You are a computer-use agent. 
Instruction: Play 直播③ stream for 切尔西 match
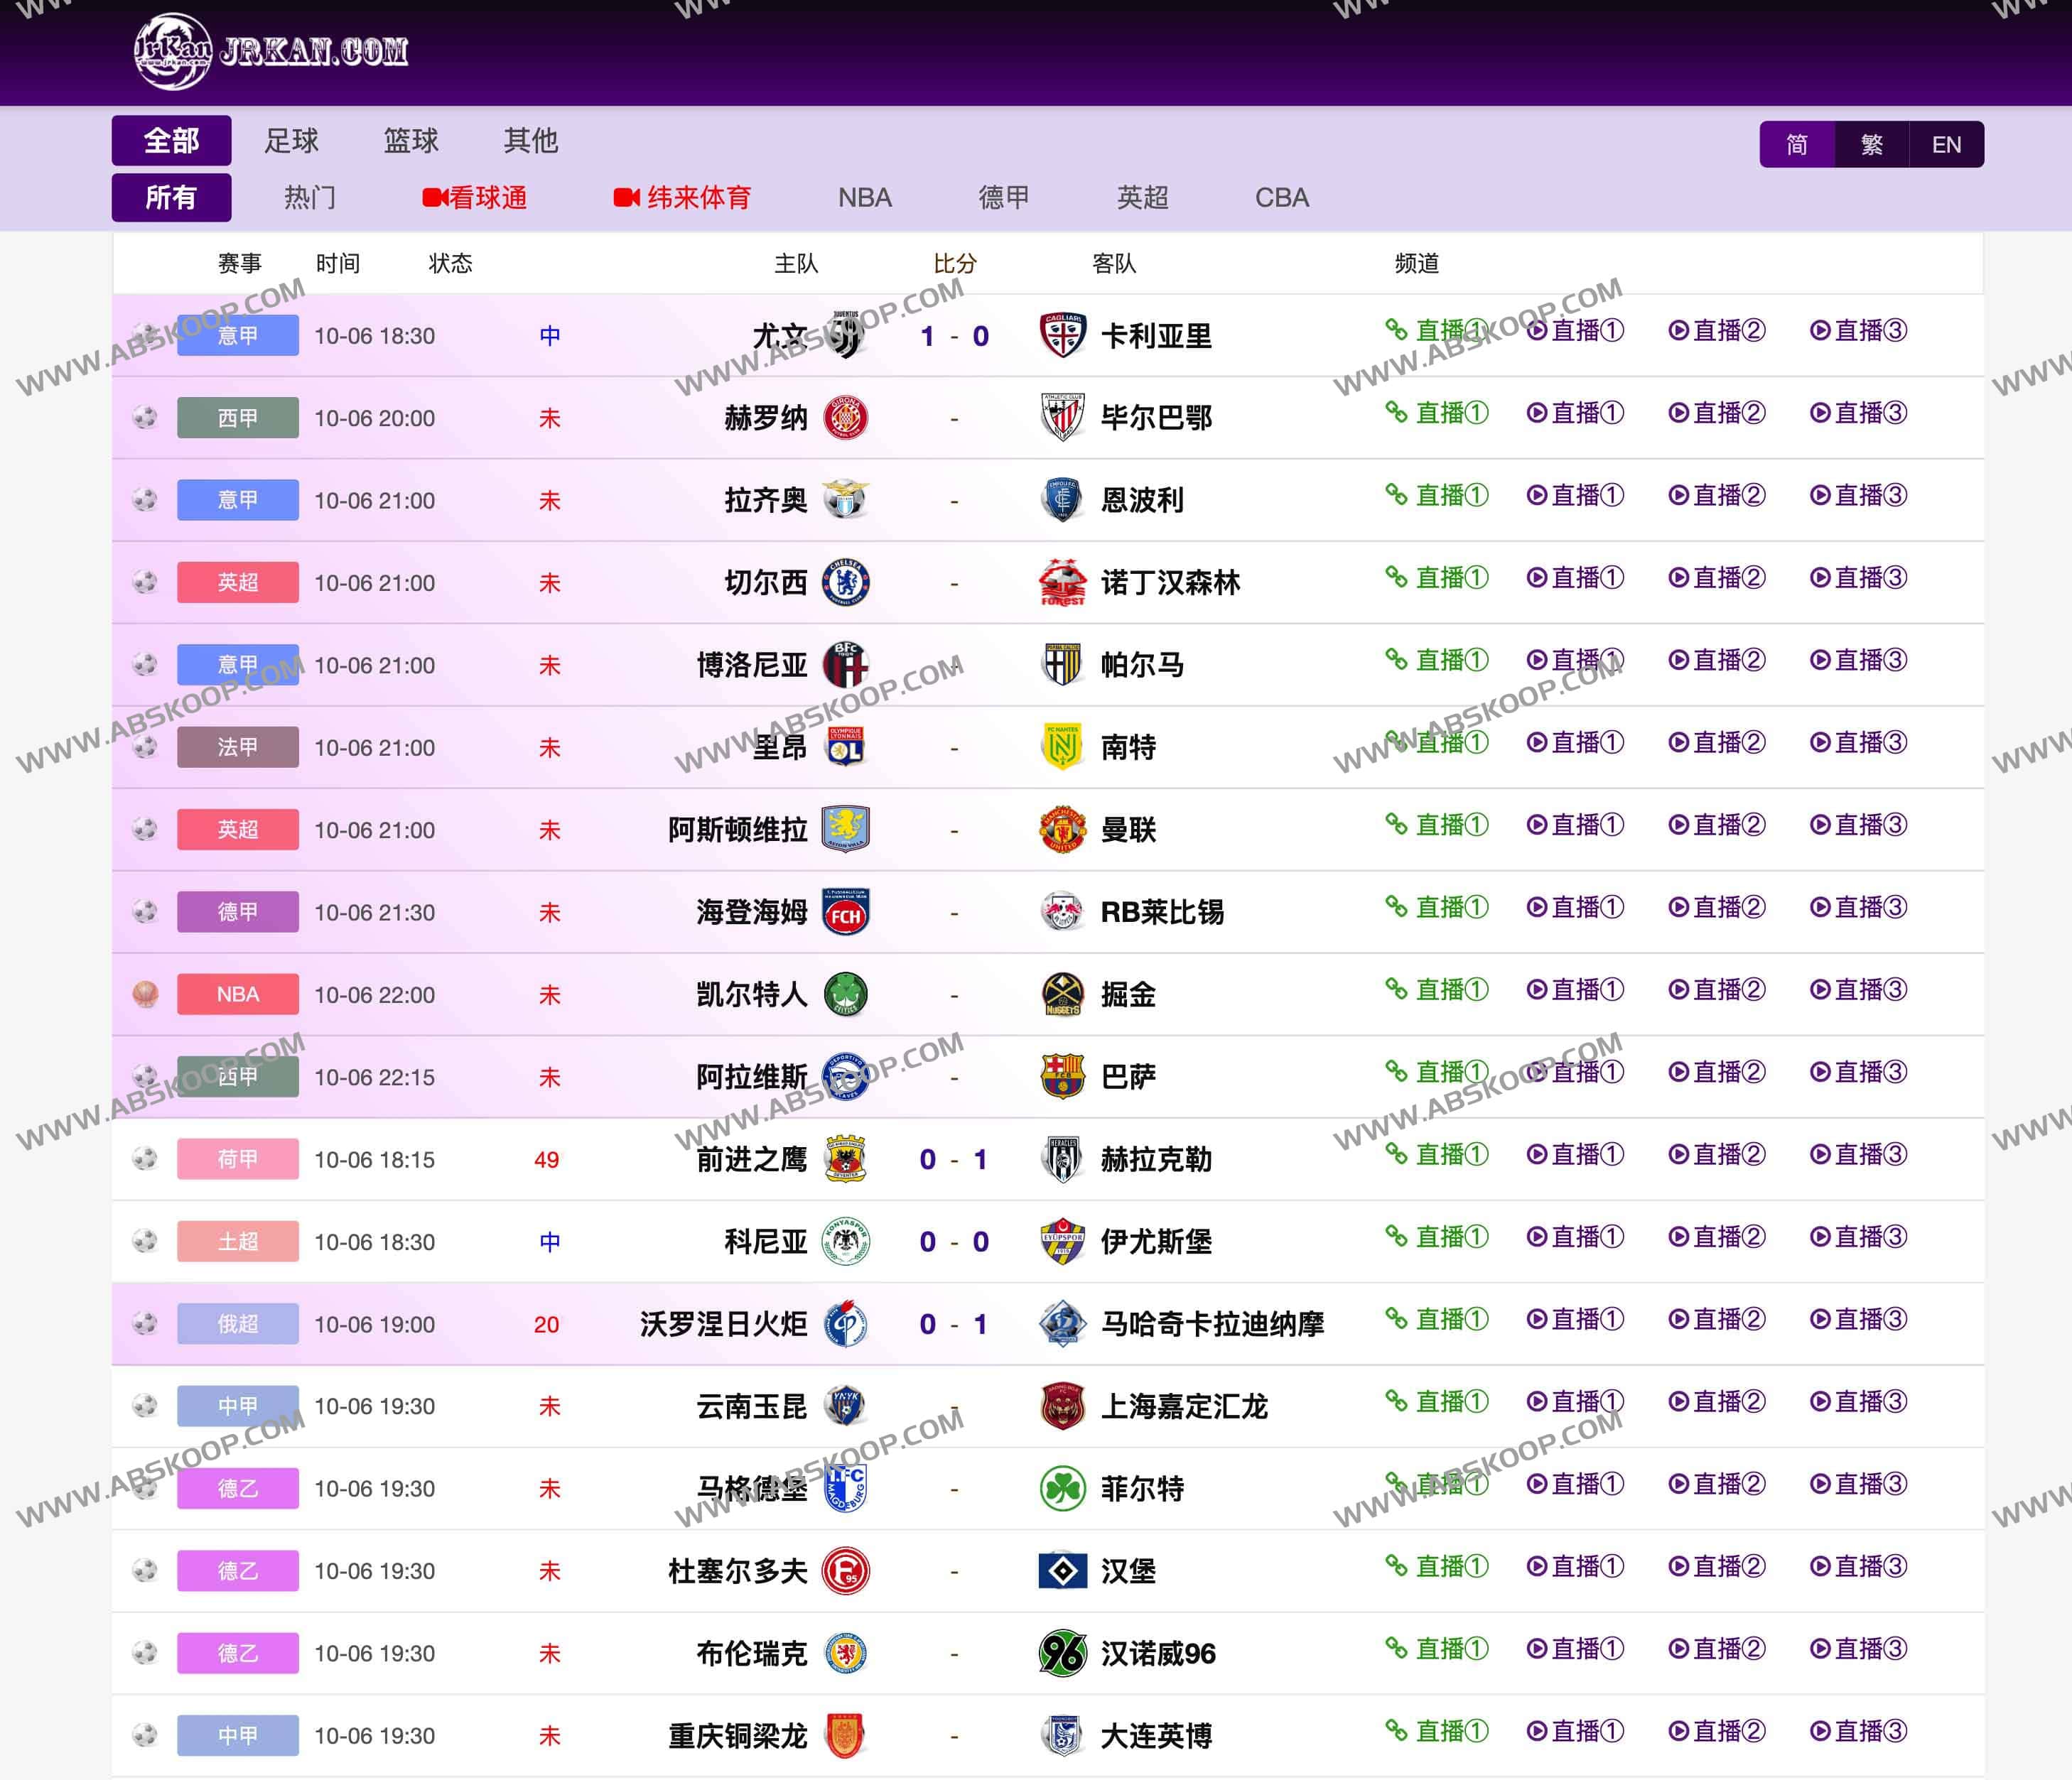pos(1859,577)
